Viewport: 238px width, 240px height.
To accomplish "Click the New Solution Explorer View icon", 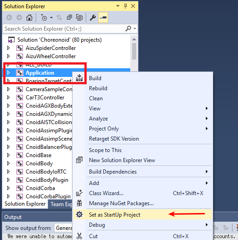I will [x=79, y=160].
